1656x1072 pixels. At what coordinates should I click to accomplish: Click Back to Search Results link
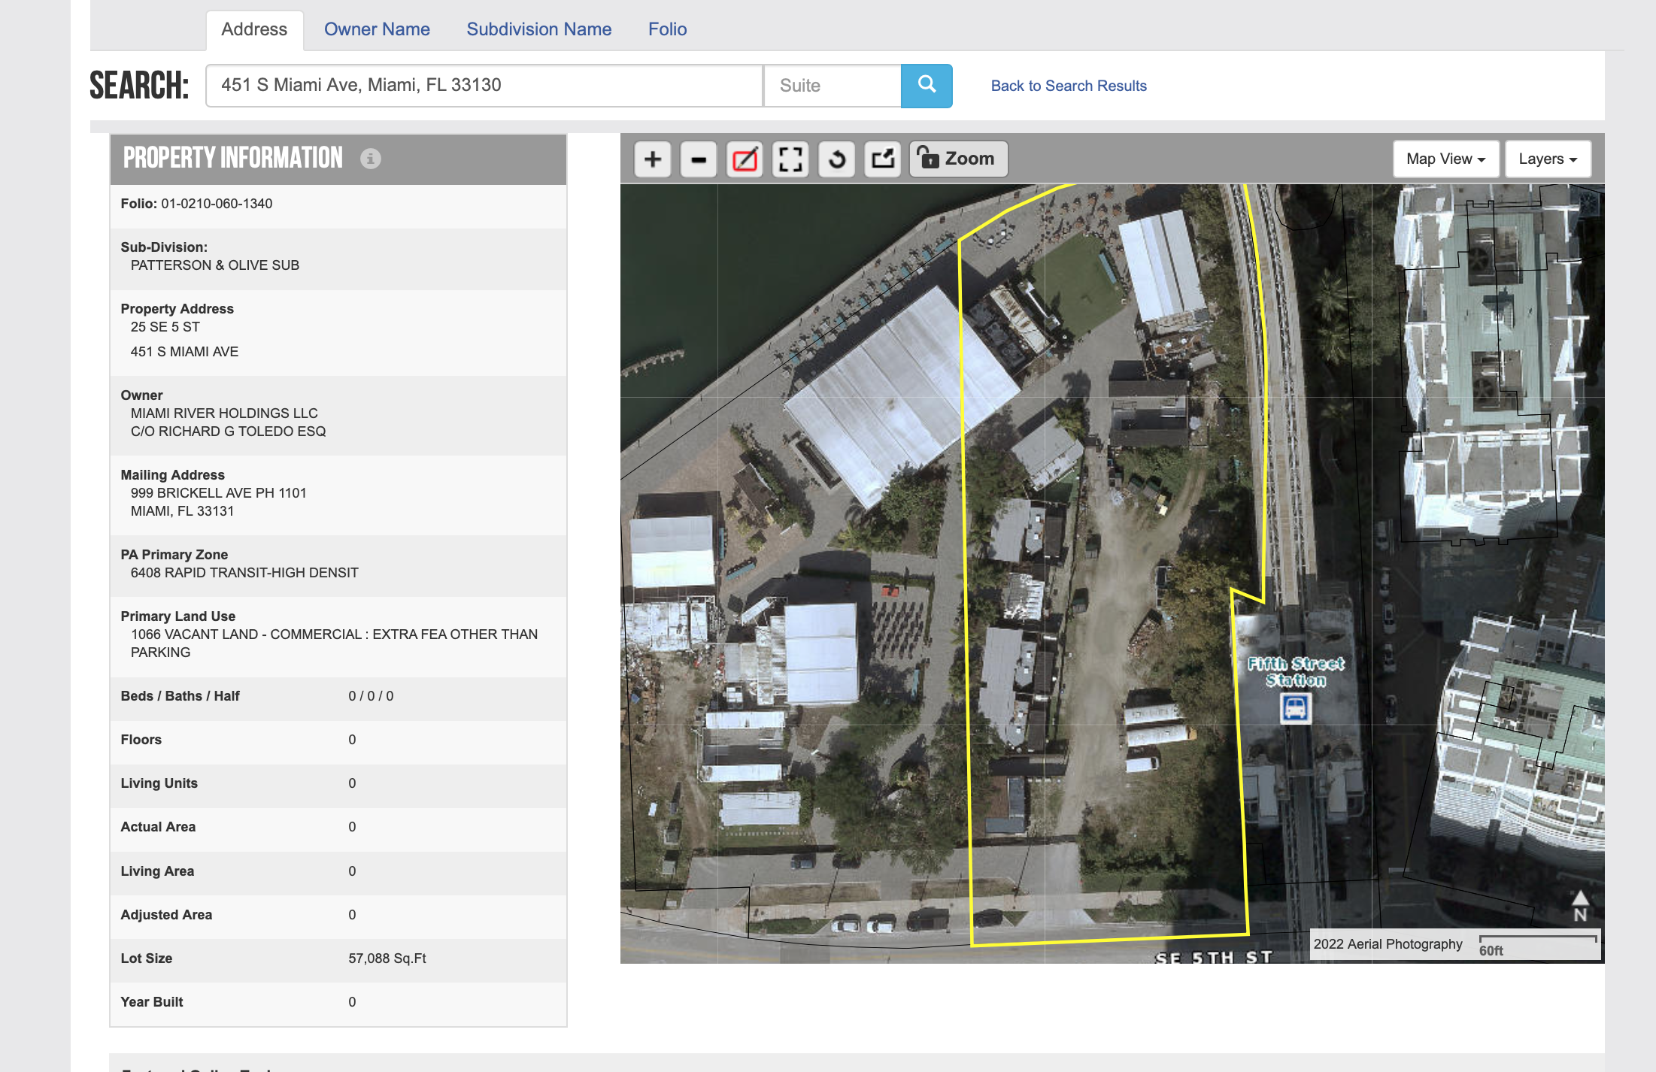tap(1068, 86)
